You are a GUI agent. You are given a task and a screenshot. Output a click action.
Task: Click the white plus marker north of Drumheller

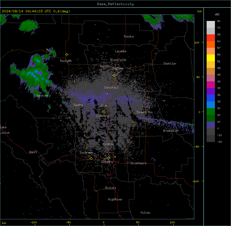point(164,101)
